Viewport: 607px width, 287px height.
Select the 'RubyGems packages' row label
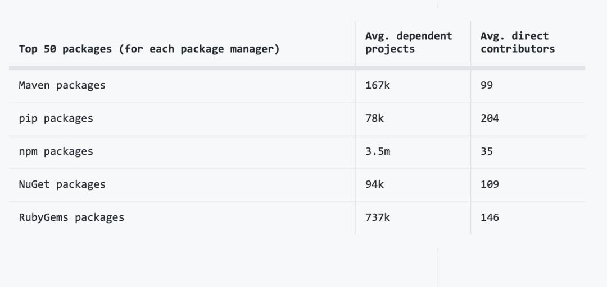click(x=71, y=217)
